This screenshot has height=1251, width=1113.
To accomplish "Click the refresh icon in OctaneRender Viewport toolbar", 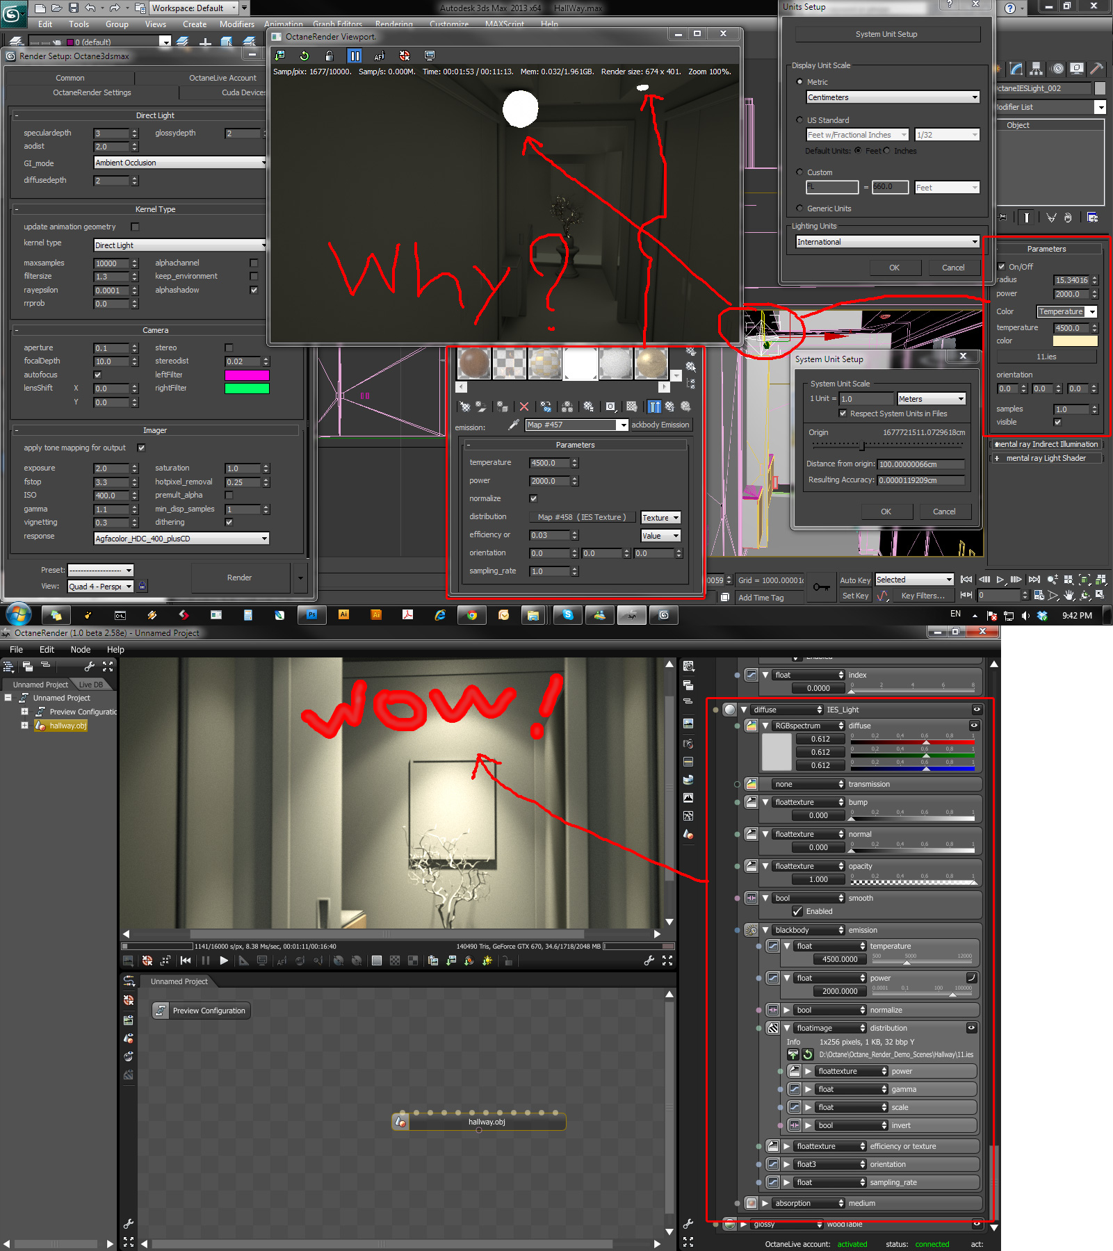I will click(x=304, y=56).
